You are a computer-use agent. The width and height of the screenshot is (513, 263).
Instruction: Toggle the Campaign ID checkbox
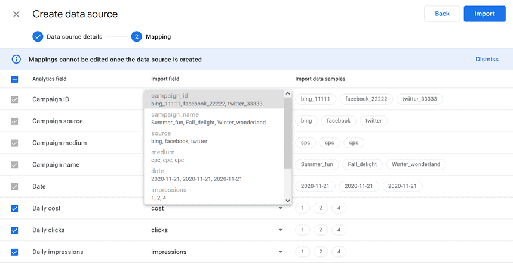coord(14,99)
